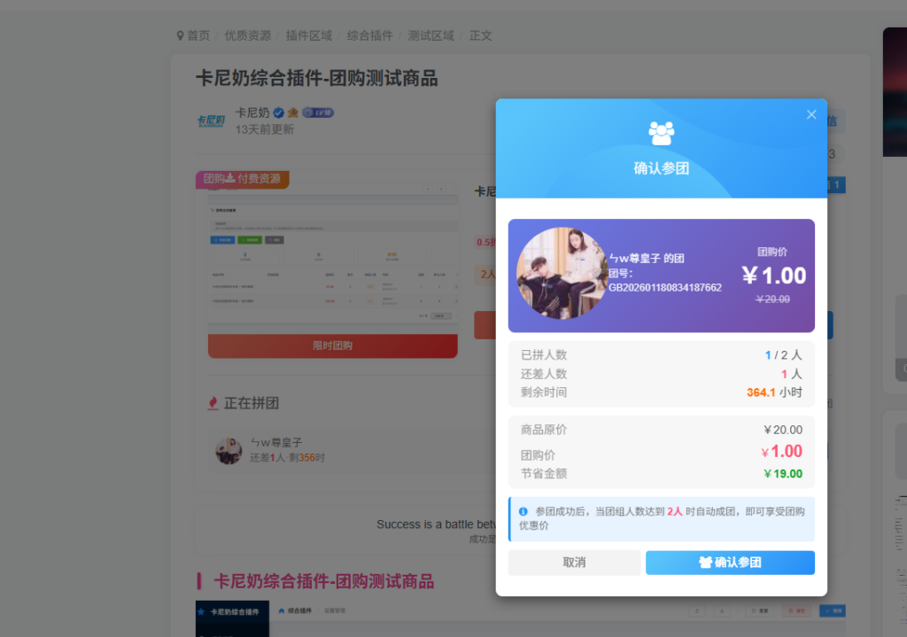This screenshot has height=637, width=907.
Task: Navigate to 综合插件 via the breadcrumb
Action: click(x=369, y=35)
